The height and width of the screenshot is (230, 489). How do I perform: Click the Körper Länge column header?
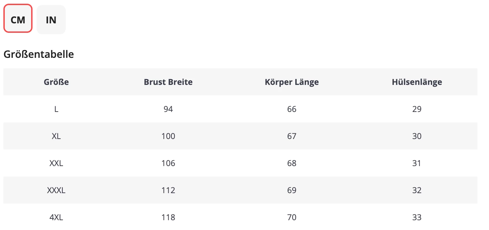click(292, 82)
